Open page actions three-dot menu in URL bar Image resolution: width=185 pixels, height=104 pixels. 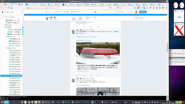115,8
